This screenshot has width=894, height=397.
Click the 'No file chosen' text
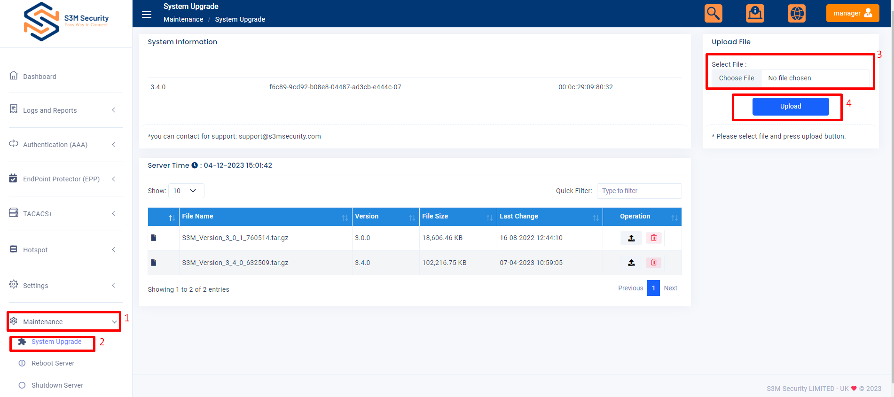tap(790, 78)
